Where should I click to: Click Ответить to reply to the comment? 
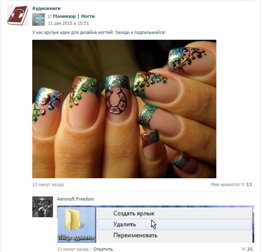pyautogui.click(x=103, y=249)
